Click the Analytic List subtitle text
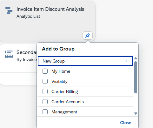Viewport: 153px width, 128px height. 28,17
